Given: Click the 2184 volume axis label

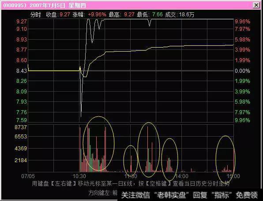Looking at the screenshot, I should pyautogui.click(x=21, y=160).
